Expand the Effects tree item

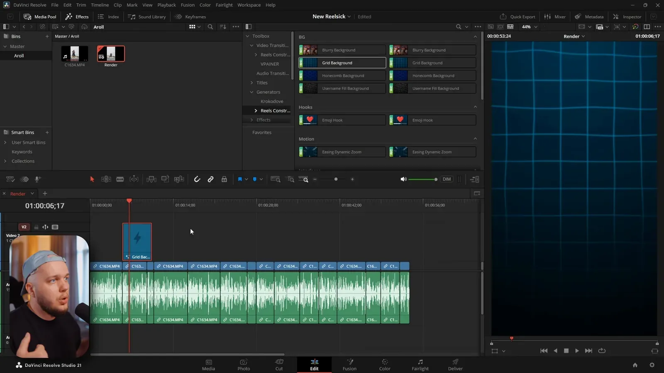pyautogui.click(x=251, y=120)
